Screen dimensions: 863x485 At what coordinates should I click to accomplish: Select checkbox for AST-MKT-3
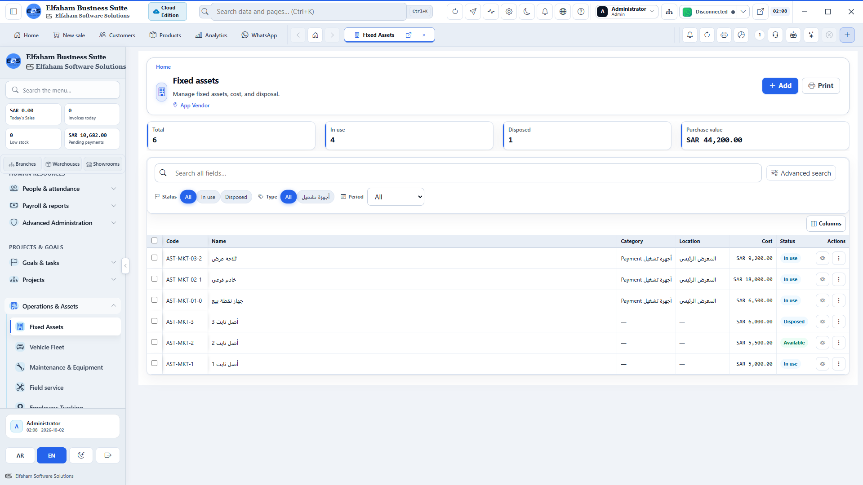tap(155, 321)
